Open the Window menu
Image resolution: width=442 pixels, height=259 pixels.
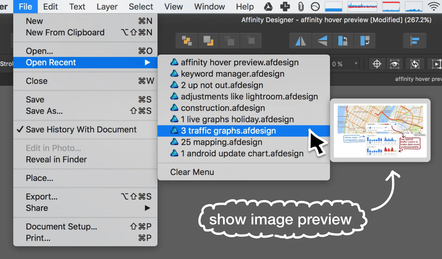point(209,7)
